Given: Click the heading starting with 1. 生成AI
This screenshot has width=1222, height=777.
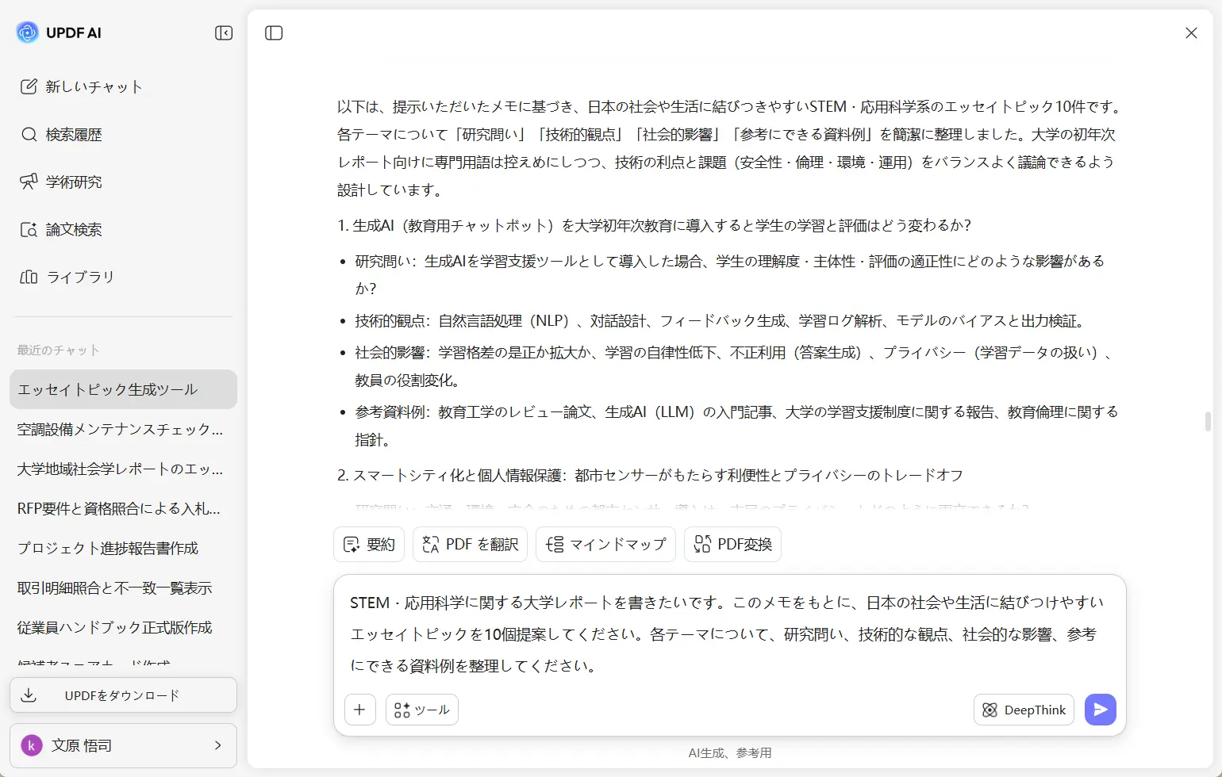Looking at the screenshot, I should [x=655, y=225].
